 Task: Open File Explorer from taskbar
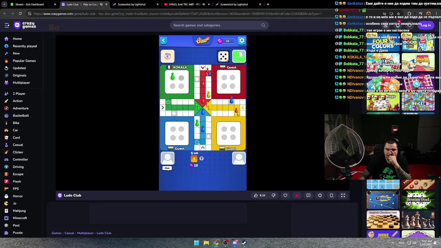tap(206, 243)
